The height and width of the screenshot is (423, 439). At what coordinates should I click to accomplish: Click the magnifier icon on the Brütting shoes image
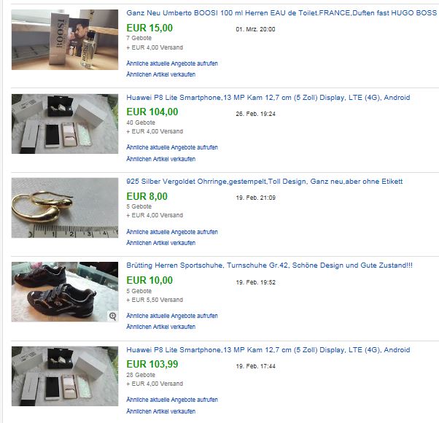pyautogui.click(x=113, y=317)
